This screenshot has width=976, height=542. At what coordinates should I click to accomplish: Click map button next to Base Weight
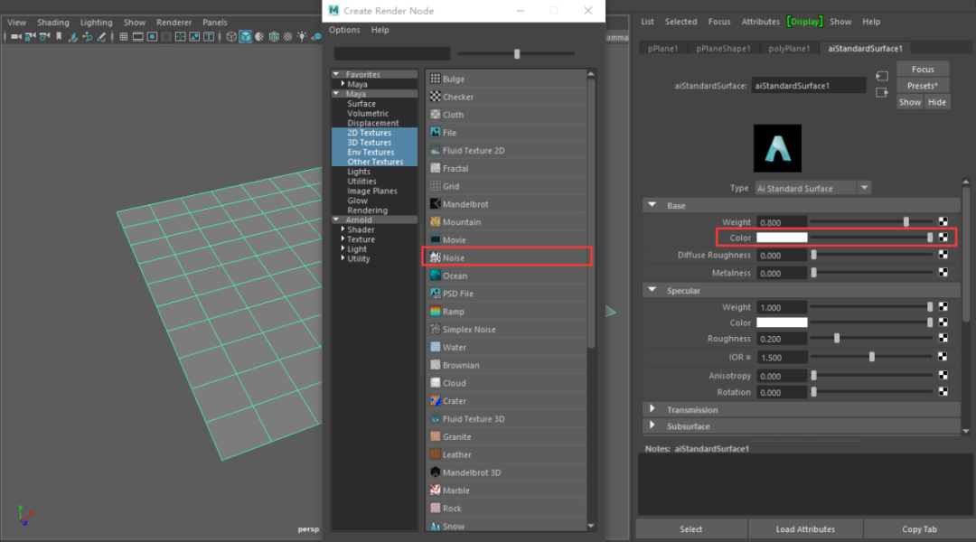pos(943,221)
